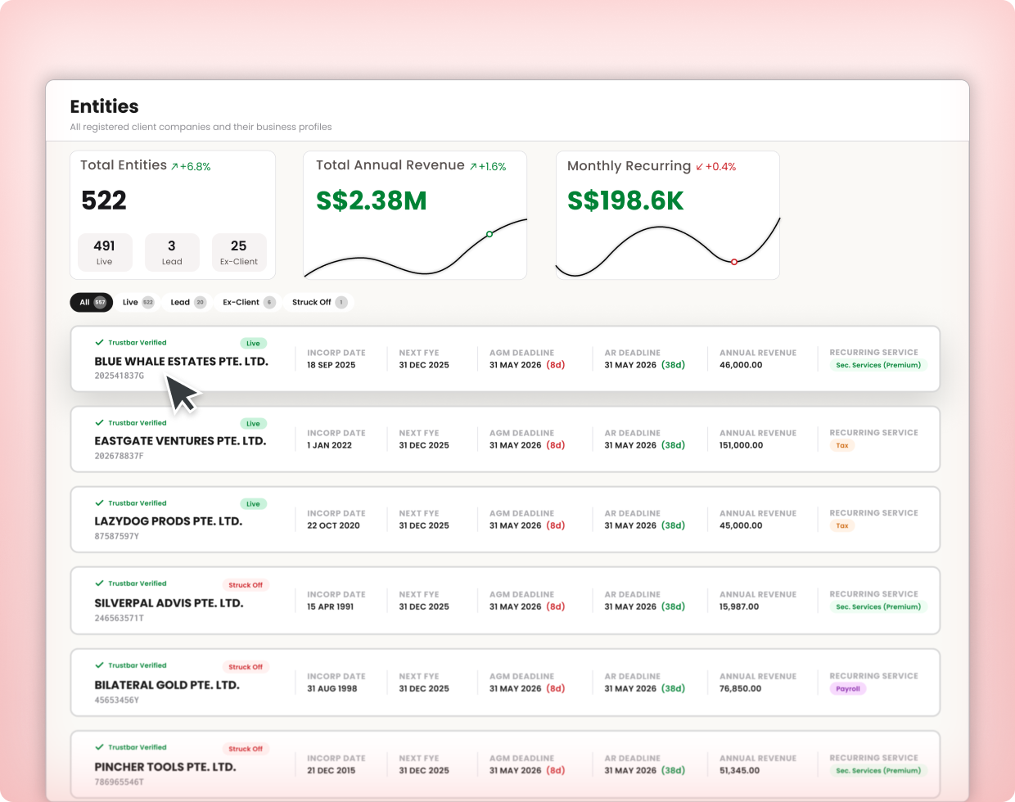
Task: Click the S$198.6K monthly recurring figure
Action: pos(625,200)
